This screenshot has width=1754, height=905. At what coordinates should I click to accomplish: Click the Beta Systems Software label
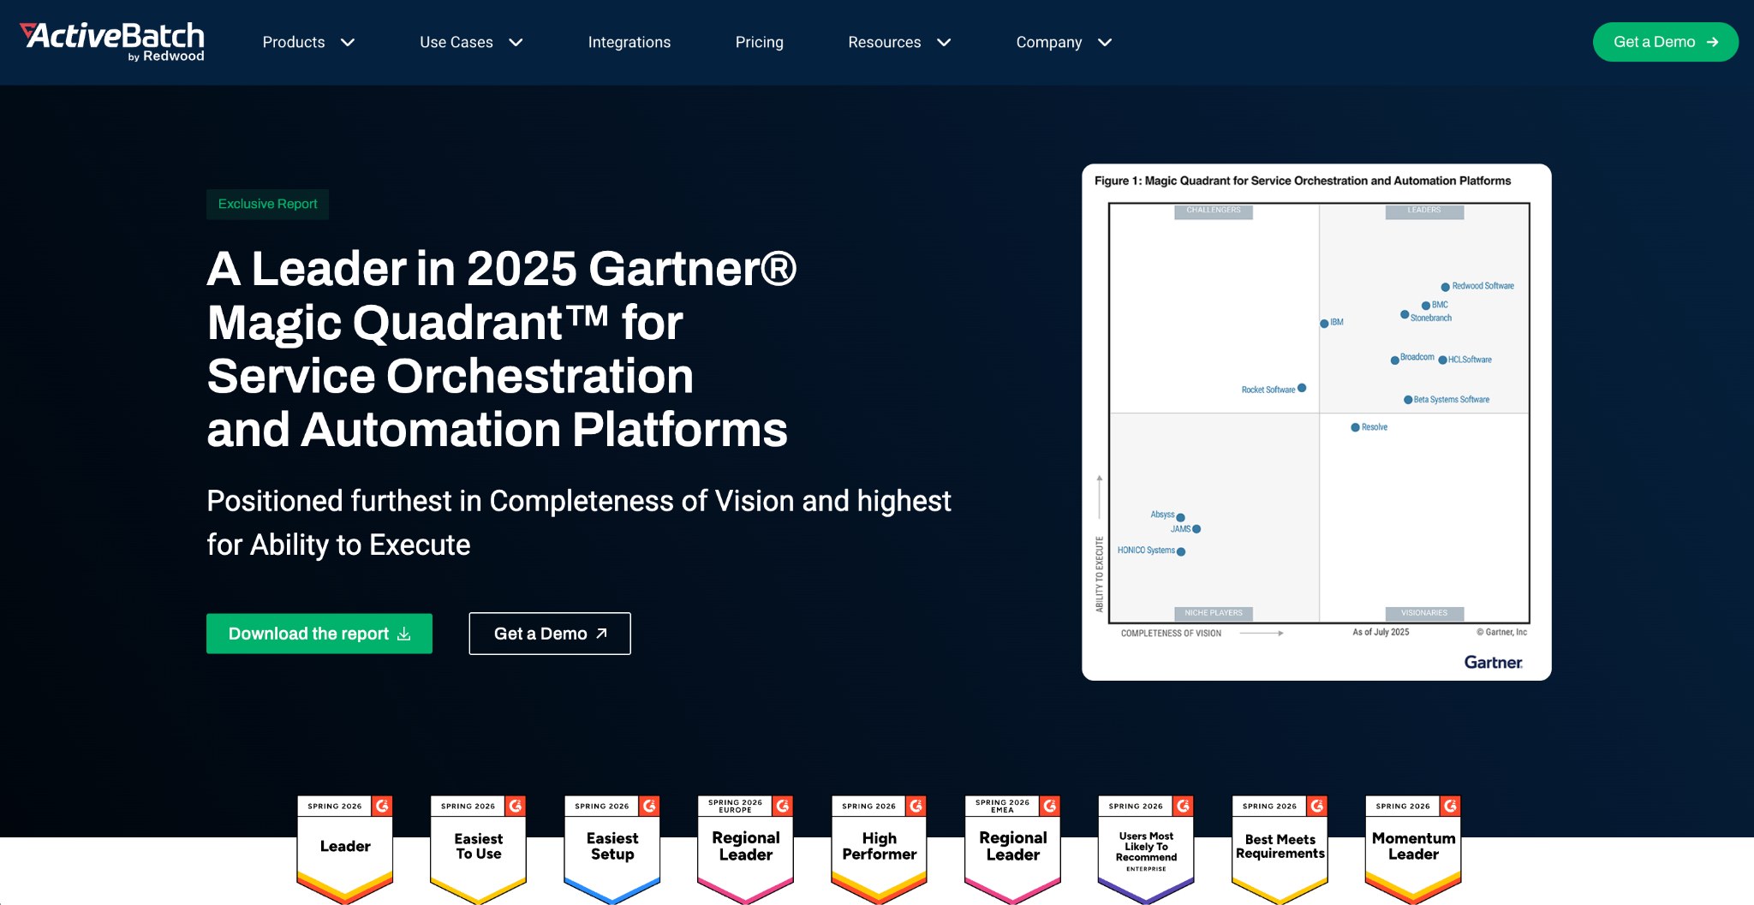pos(1452,400)
